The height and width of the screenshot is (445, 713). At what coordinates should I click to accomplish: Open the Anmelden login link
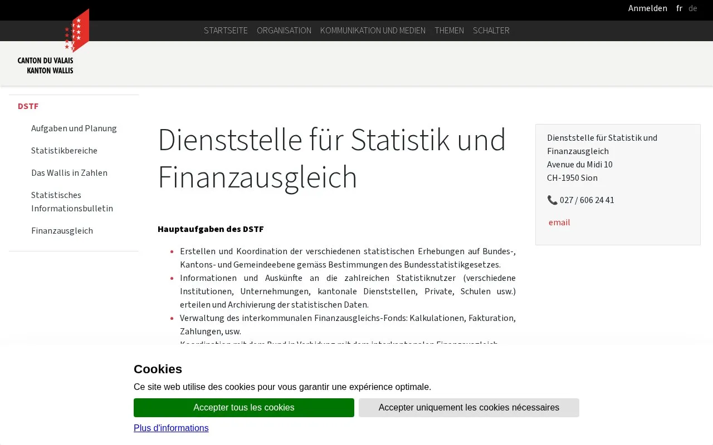pos(647,8)
